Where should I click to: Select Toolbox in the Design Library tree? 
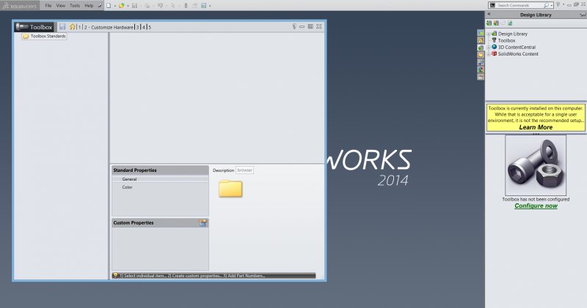tap(506, 40)
